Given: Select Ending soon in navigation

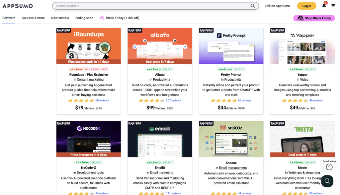Looking at the screenshot, I should [84, 18].
